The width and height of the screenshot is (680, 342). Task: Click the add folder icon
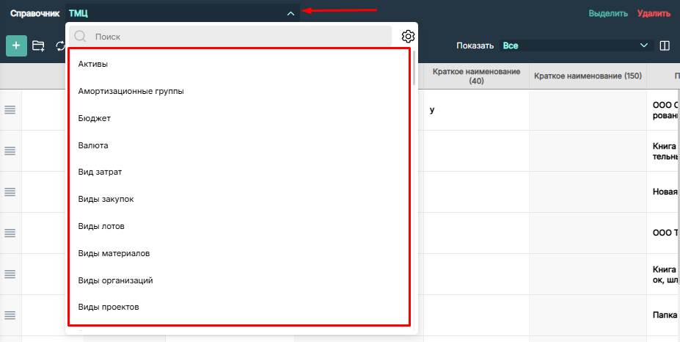coord(39,46)
